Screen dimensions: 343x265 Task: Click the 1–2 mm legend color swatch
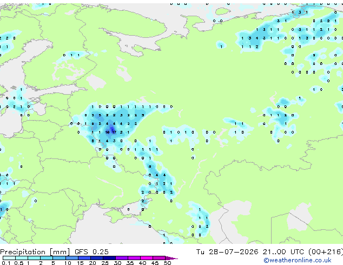tap(34, 258)
